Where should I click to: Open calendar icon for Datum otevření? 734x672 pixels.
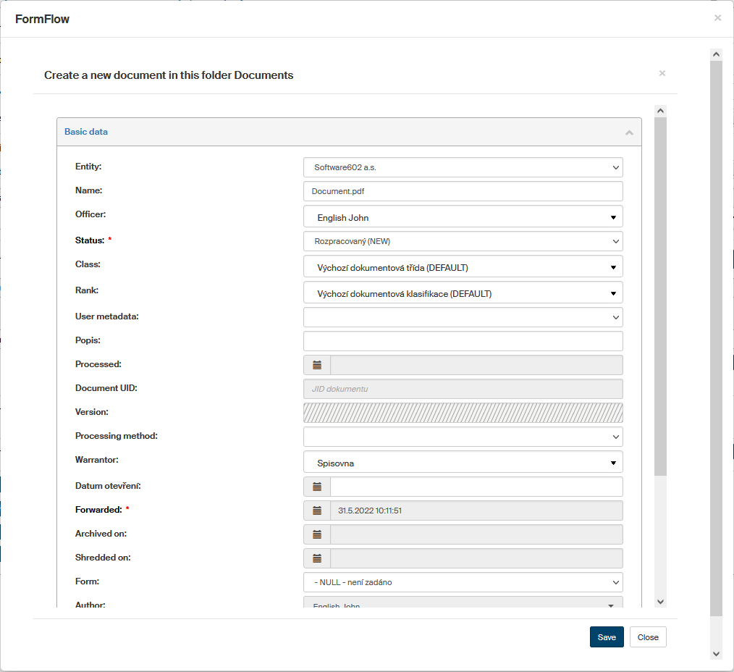click(x=317, y=487)
